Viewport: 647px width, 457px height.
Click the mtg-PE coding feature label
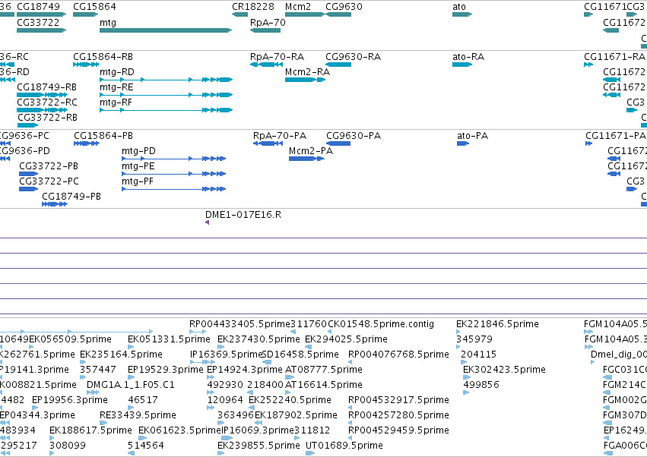pyautogui.click(x=138, y=166)
